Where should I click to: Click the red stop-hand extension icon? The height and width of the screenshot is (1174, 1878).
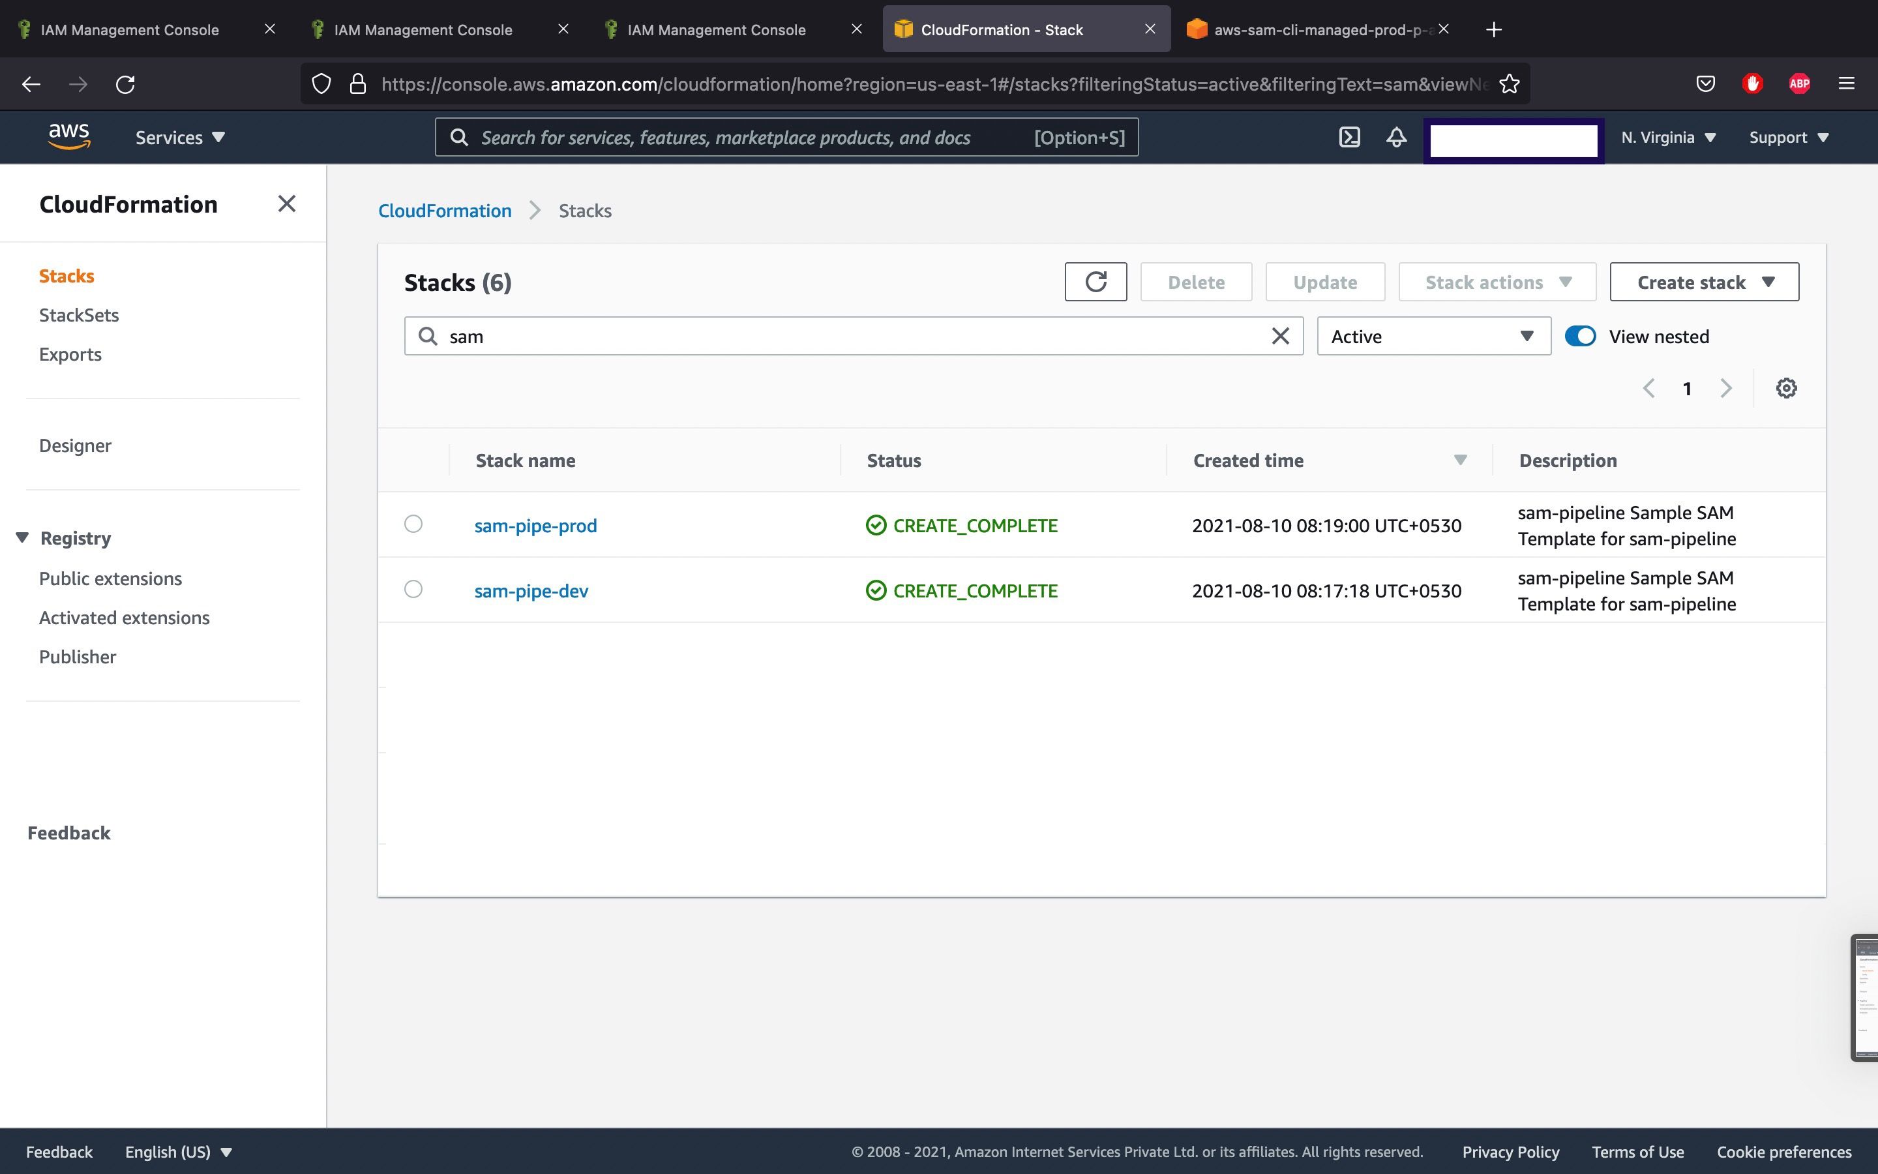click(1752, 84)
